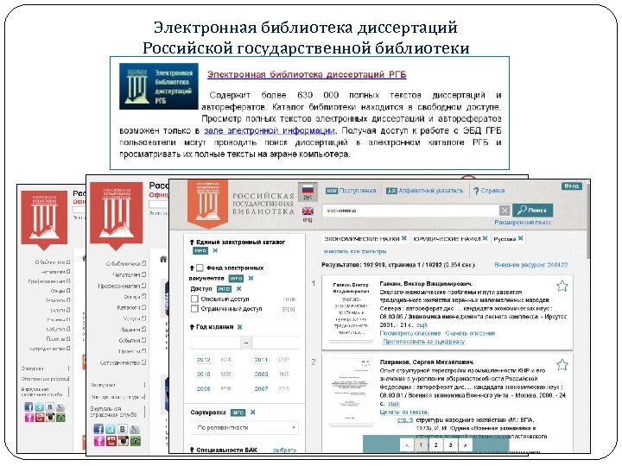Filter results by year 2008

tap(203, 388)
